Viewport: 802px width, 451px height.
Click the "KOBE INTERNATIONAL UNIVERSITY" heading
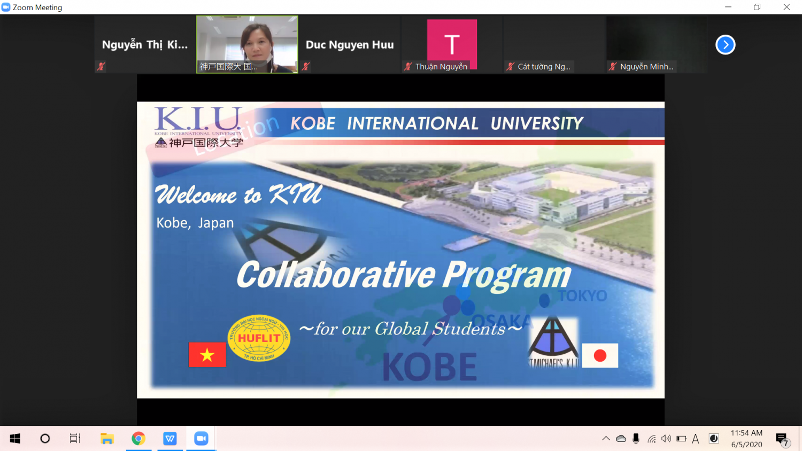pyautogui.click(x=437, y=123)
